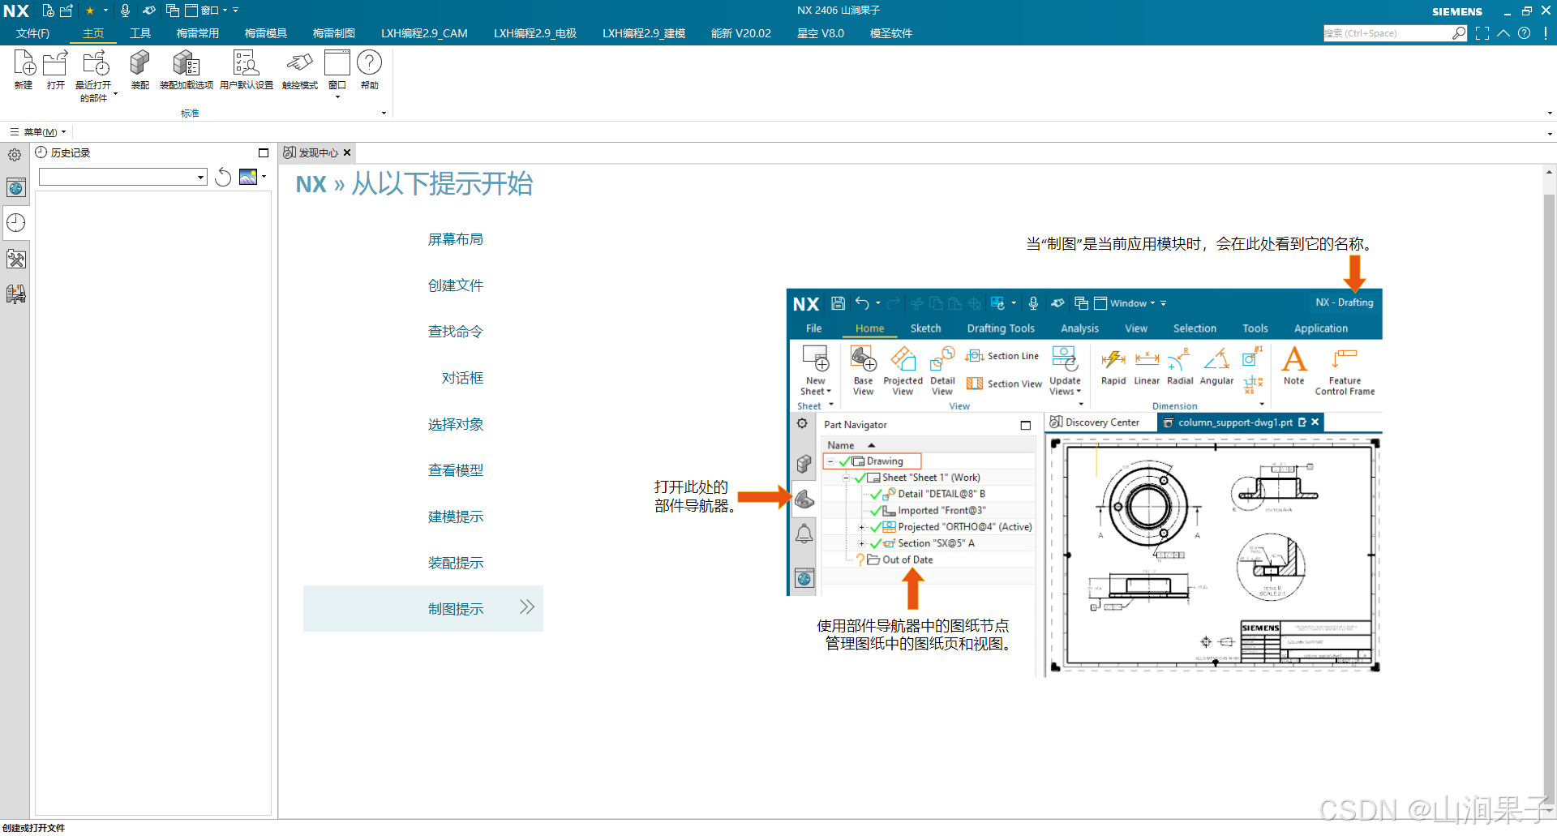Switch to the 主页 ribbon tab

click(x=93, y=33)
